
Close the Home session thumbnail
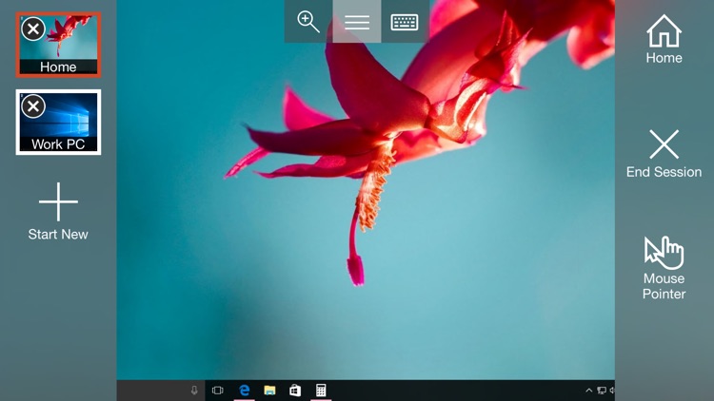coord(33,29)
